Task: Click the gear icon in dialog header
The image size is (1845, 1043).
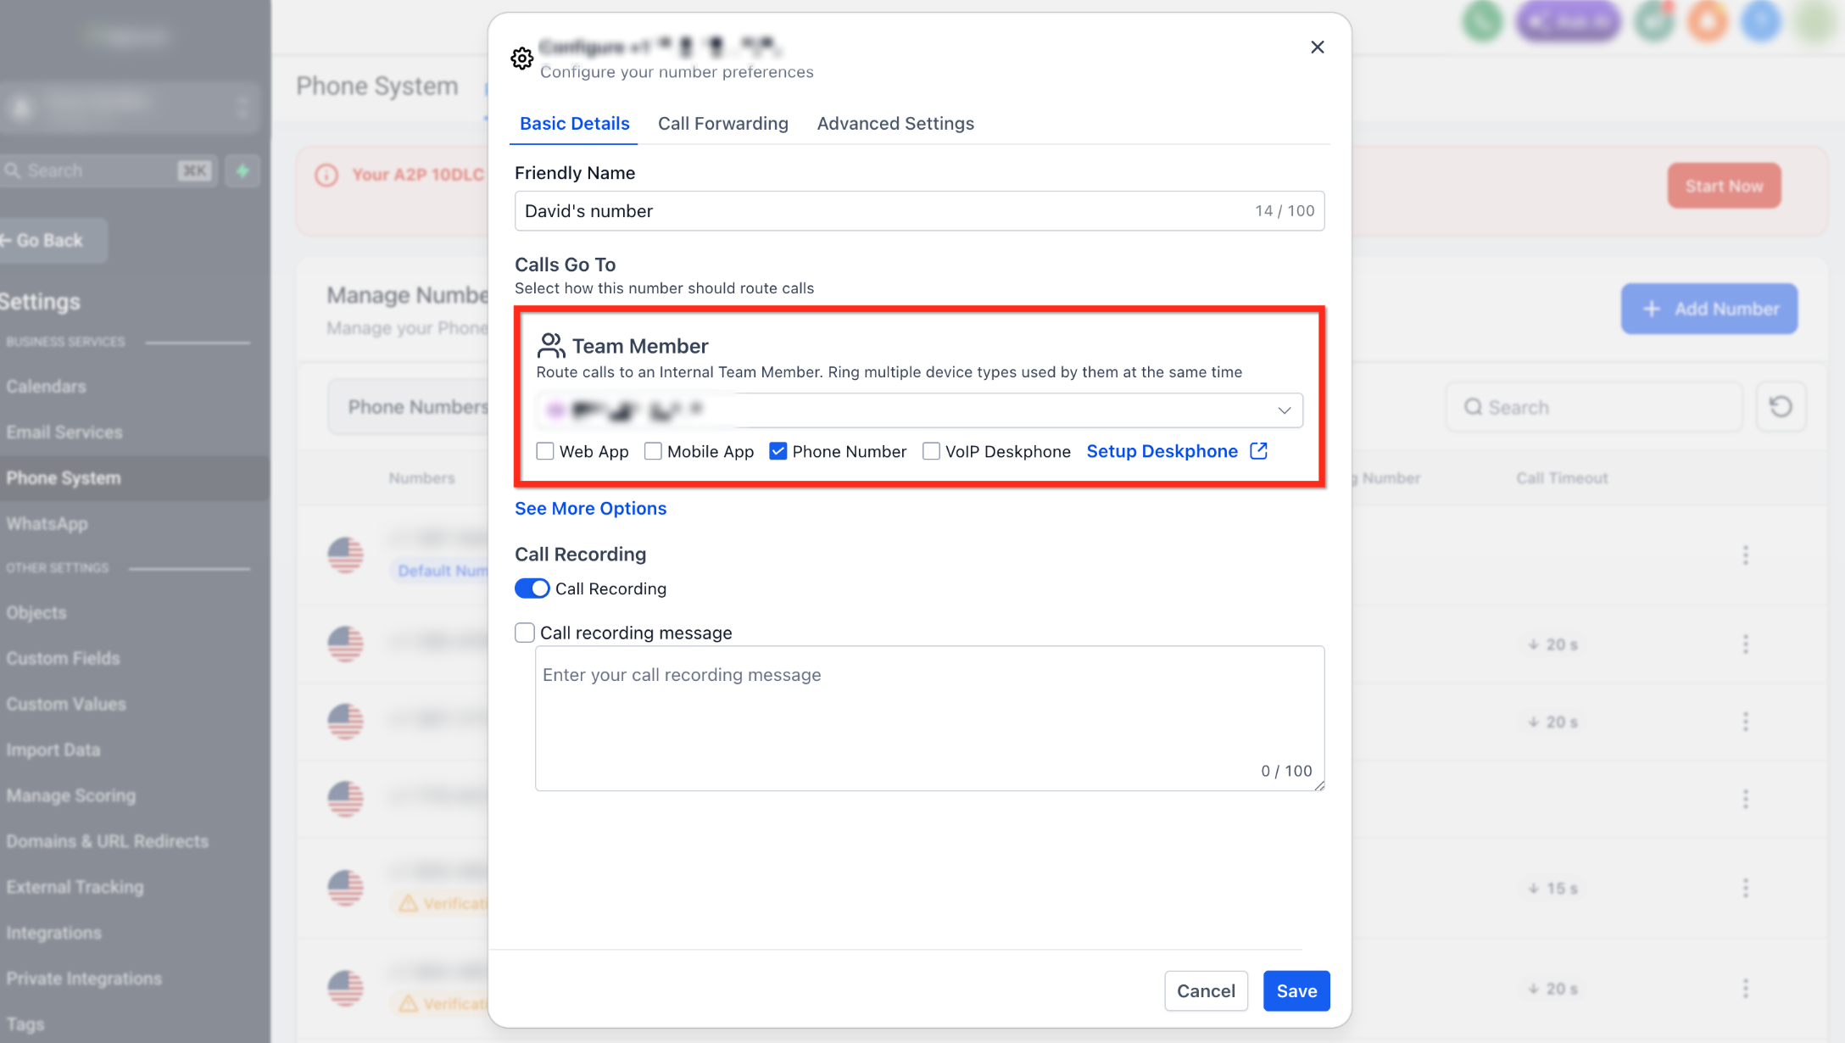Action: (522, 59)
